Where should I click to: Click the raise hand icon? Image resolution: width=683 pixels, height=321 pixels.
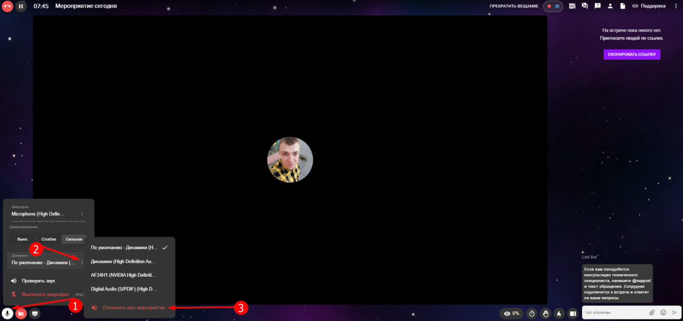545,314
